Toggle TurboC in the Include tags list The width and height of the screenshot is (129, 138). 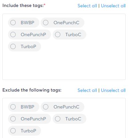coord(58,34)
